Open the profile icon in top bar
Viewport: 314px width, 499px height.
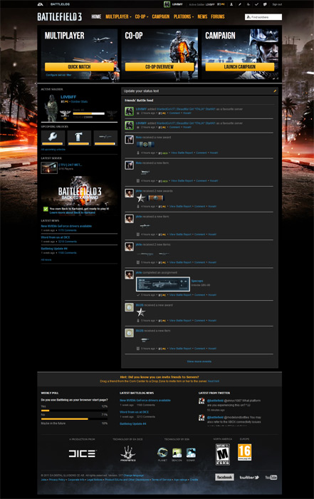(231, 4)
